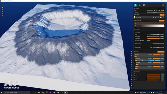Screen dimensions: 167x94
Task: Click the rightmost cloud-like icon in the biome row
Action: pyautogui.click(x=163, y=17)
